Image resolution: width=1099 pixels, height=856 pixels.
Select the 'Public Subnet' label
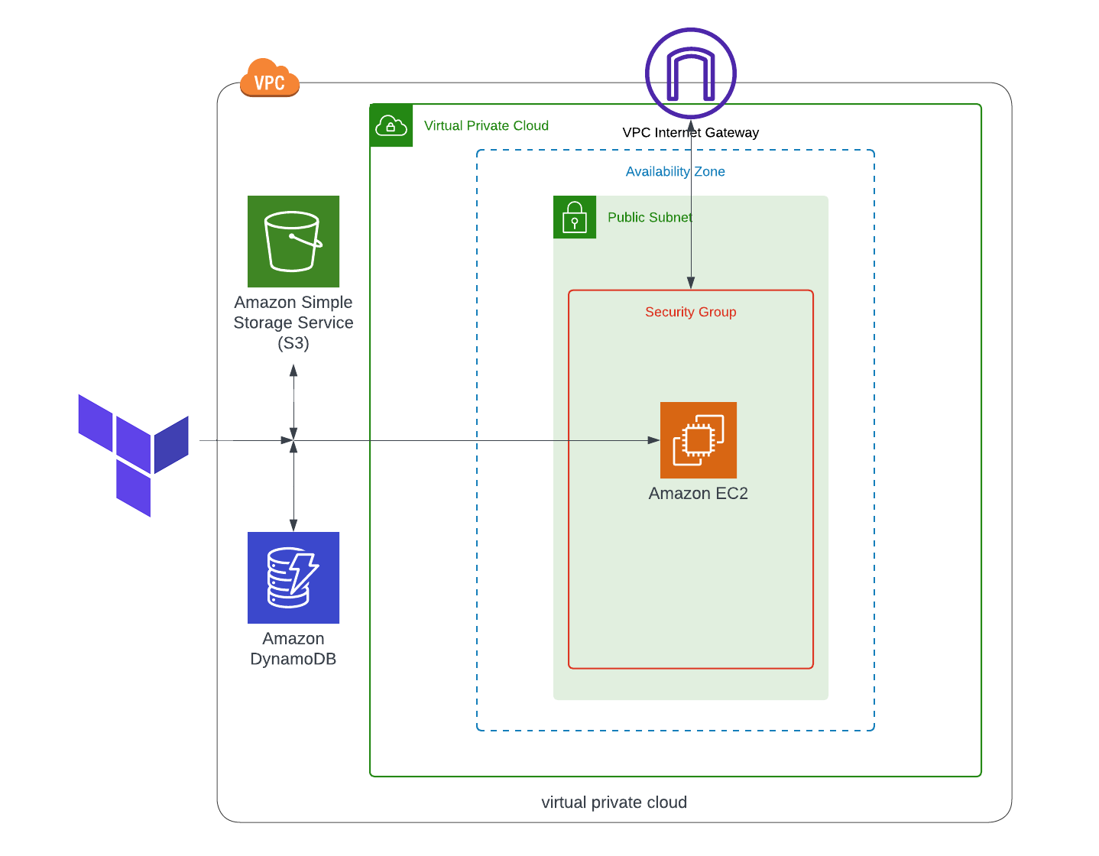tap(650, 217)
